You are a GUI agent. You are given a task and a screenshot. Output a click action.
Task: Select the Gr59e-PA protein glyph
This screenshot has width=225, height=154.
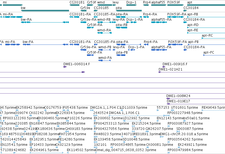point(83,50)
